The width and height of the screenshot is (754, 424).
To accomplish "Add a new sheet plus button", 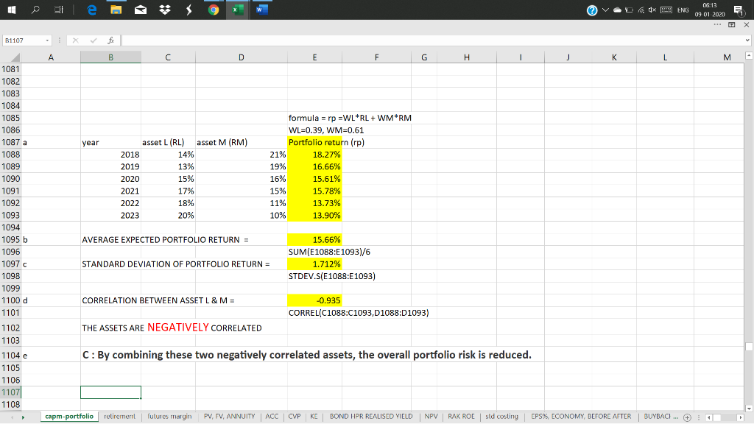I will tap(687, 417).
